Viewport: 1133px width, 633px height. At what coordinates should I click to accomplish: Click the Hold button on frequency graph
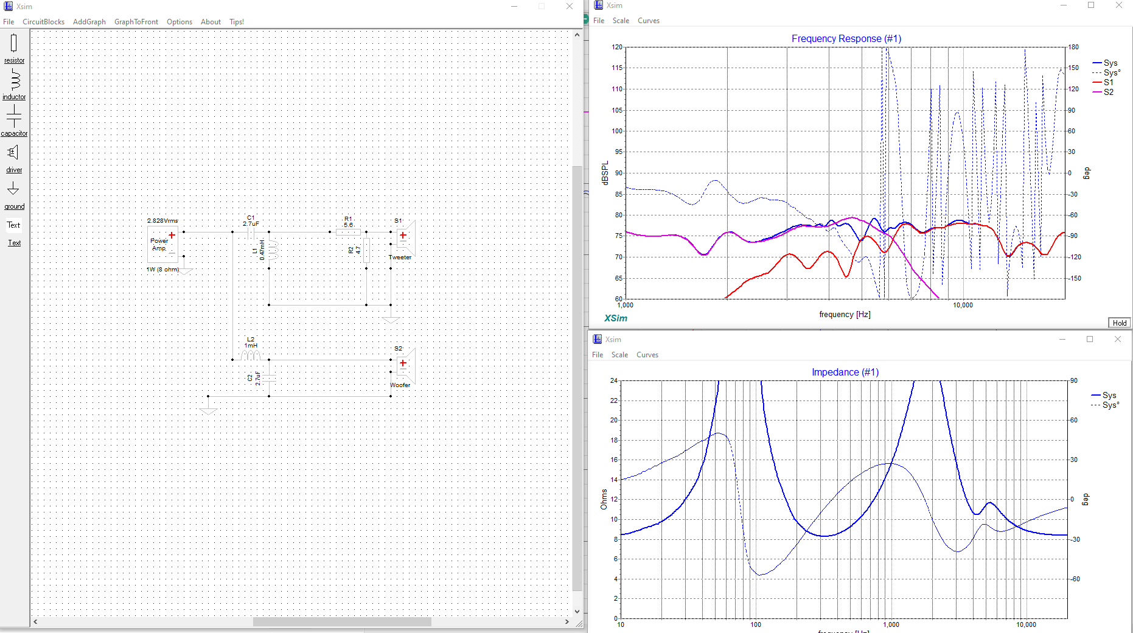[x=1120, y=323]
